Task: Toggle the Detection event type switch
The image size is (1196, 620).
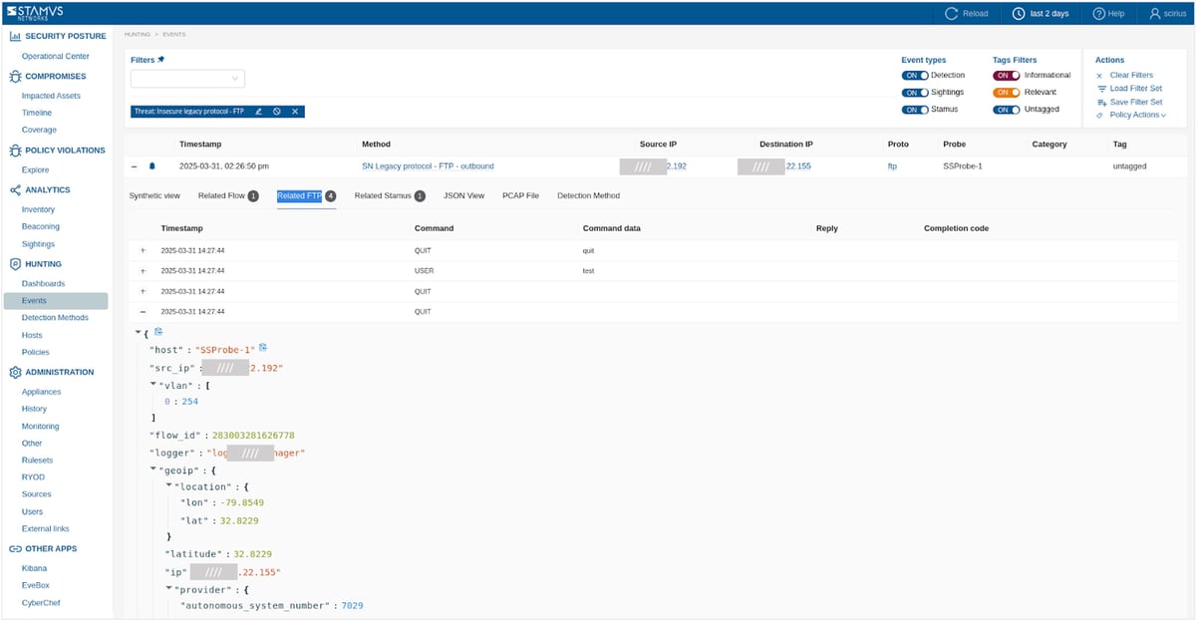Action: tap(914, 76)
